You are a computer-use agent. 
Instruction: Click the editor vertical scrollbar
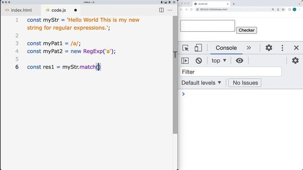click(x=175, y=75)
